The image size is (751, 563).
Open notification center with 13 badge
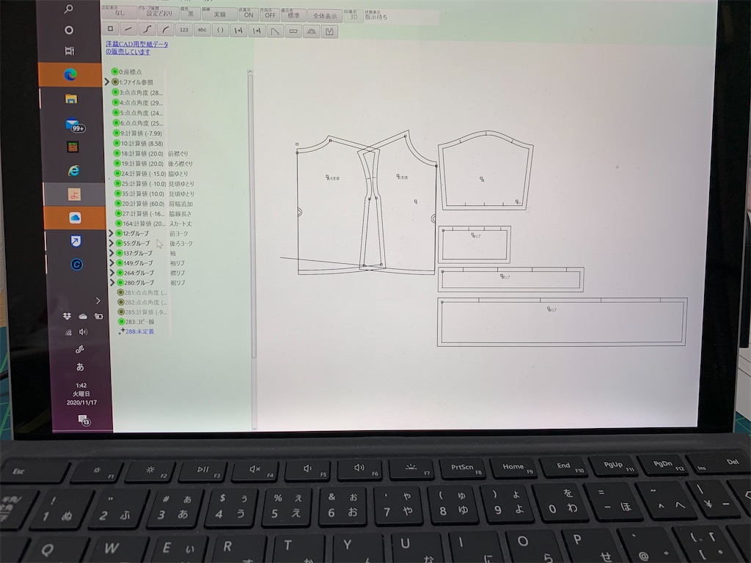coord(84,420)
